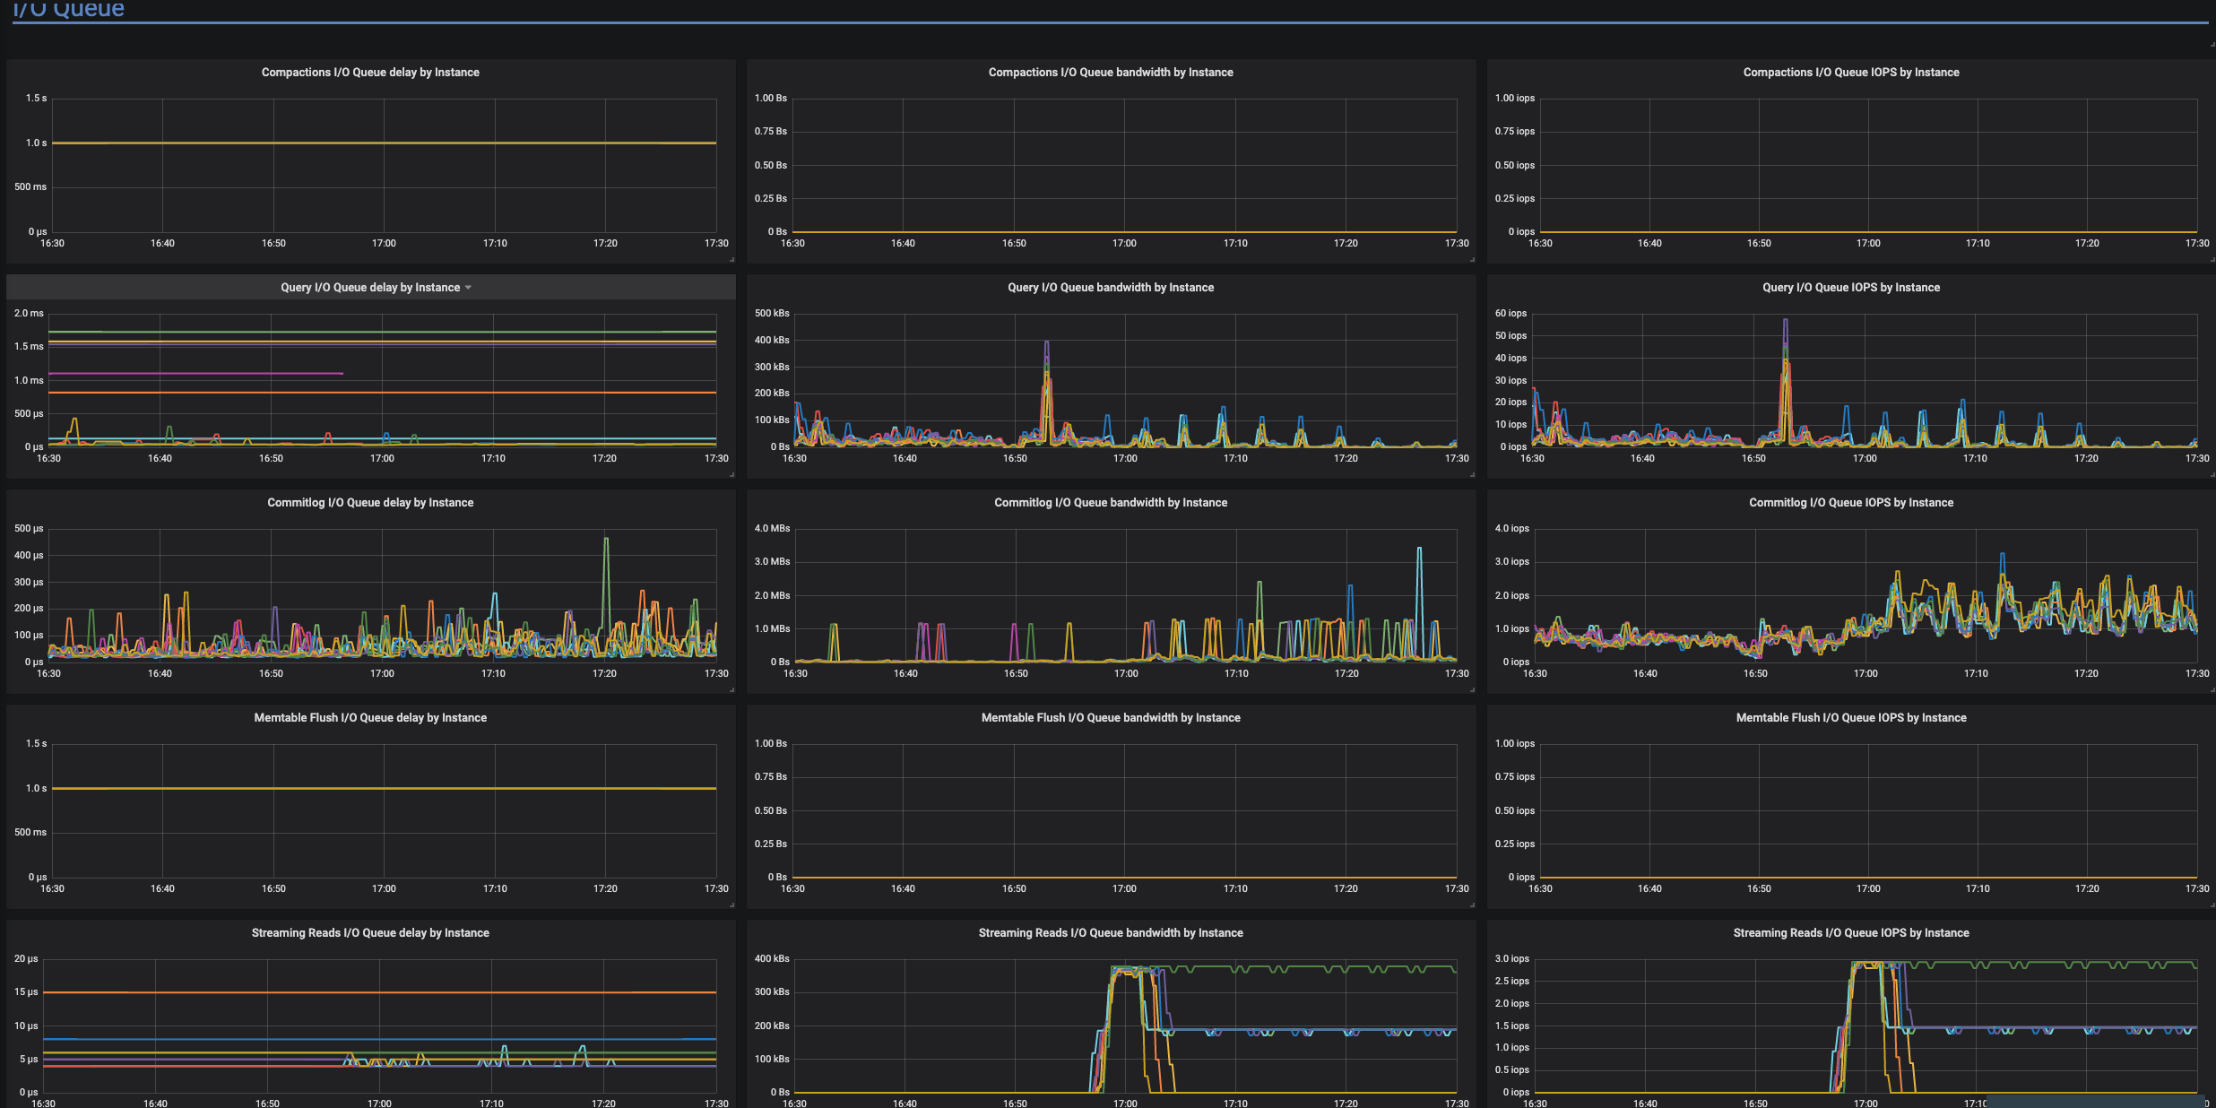Open the Compactions I/O Queue bandwidth panel menu
The image size is (2216, 1108).
coord(1111,72)
